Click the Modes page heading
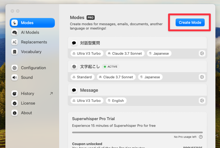 point(77,17)
